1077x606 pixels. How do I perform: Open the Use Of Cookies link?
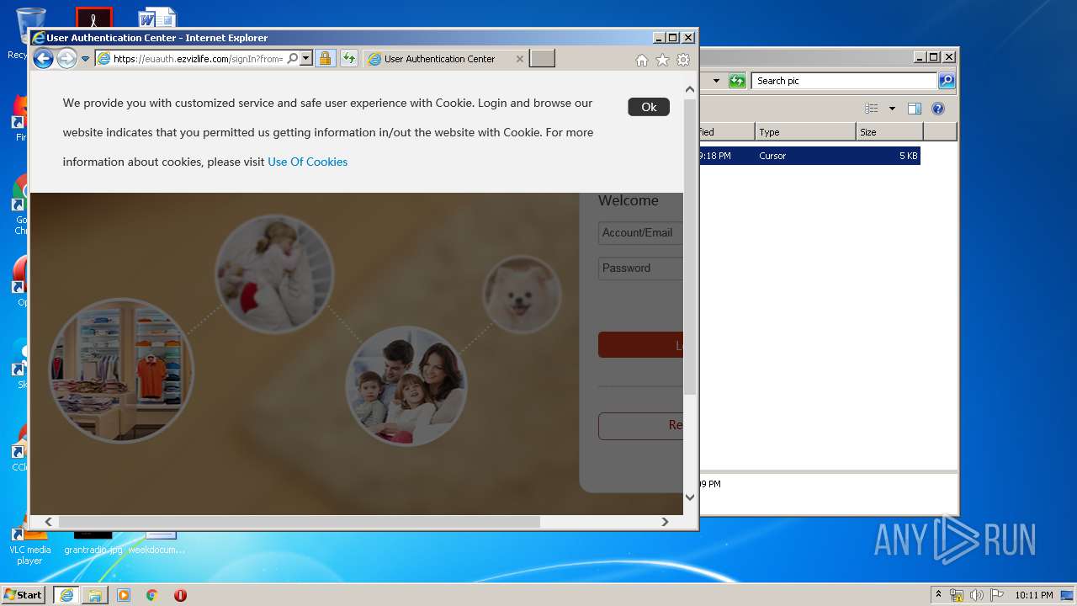coord(307,162)
